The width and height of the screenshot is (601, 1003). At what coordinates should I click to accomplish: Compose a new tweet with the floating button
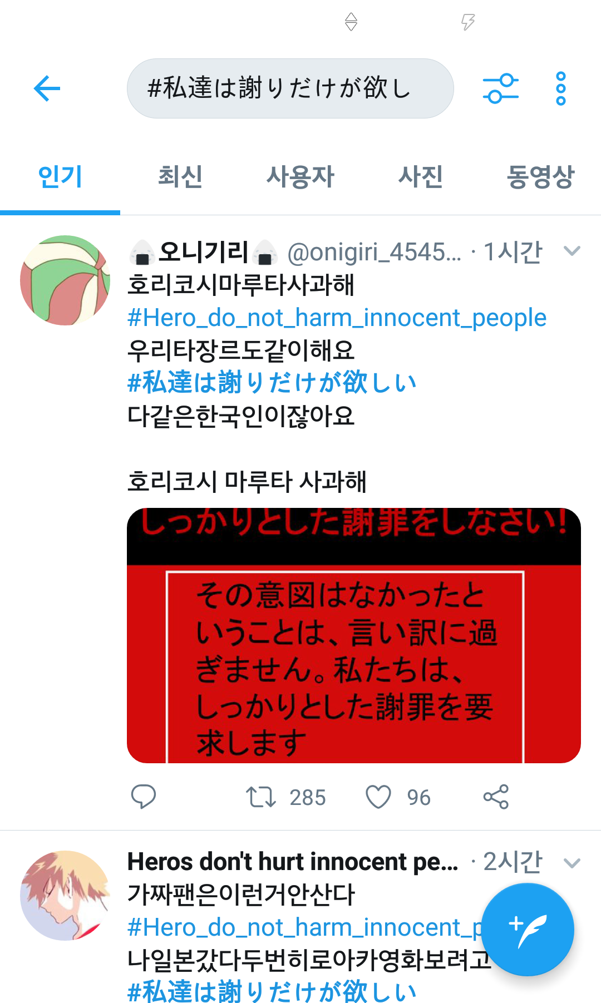pos(528,930)
